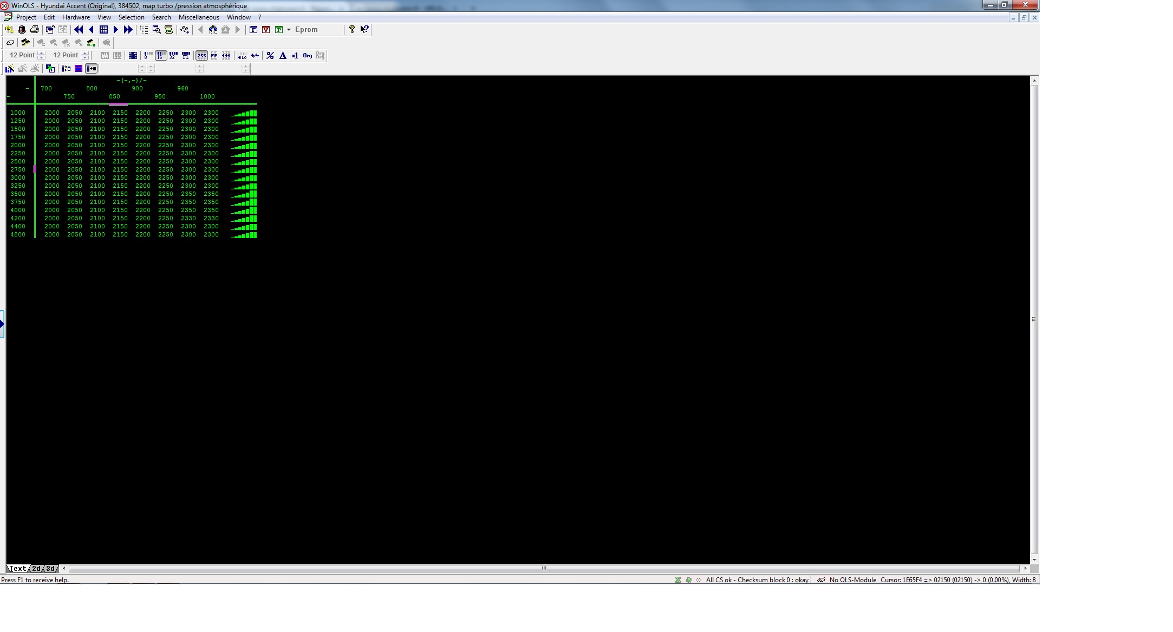Screen dimensions: 1173x632
Task: Click the Org original values button
Action: tap(308, 56)
